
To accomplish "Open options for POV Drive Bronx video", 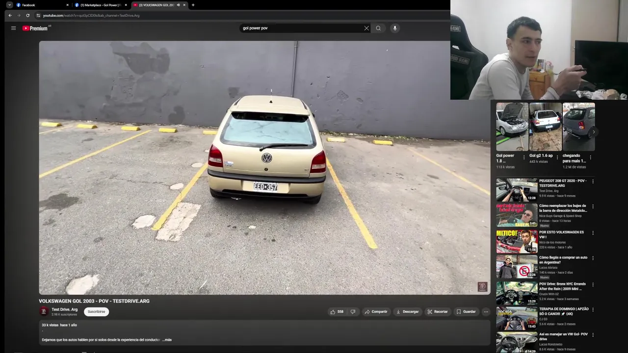I will [593, 284].
